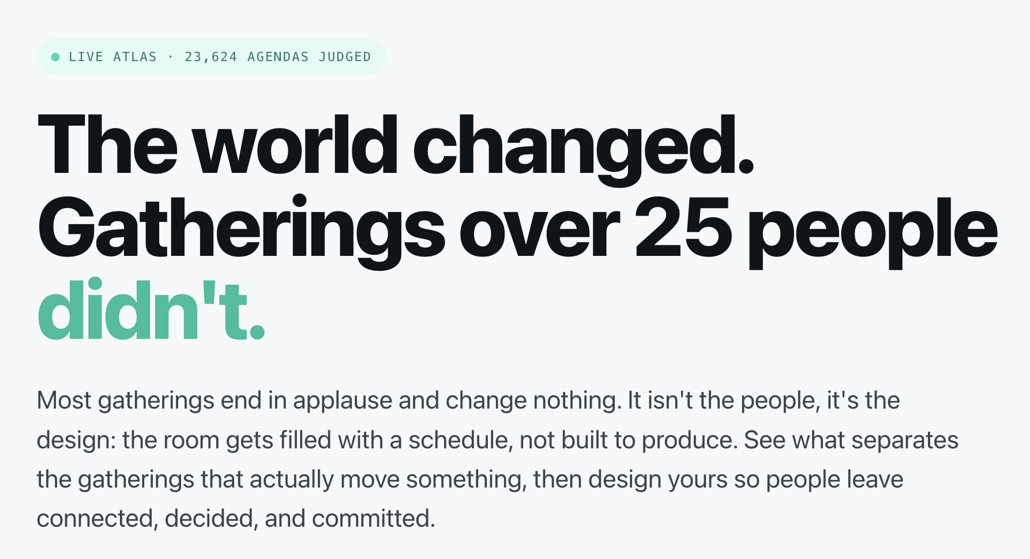The height and width of the screenshot is (559, 1030).
Task: Click the word "world" in the headline
Action: tap(295, 144)
